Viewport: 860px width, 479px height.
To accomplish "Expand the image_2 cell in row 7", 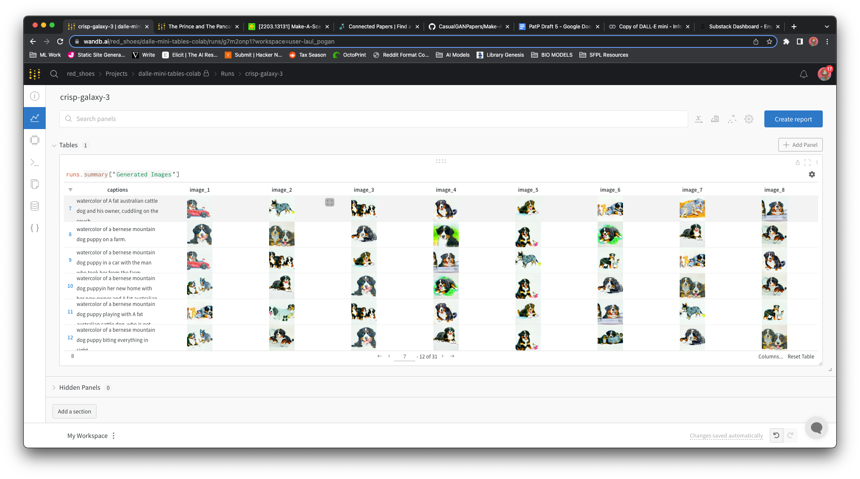I will pos(330,202).
